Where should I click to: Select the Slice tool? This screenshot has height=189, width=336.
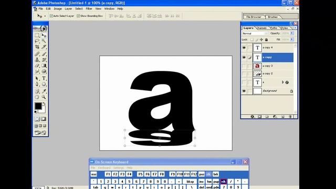[44, 47]
